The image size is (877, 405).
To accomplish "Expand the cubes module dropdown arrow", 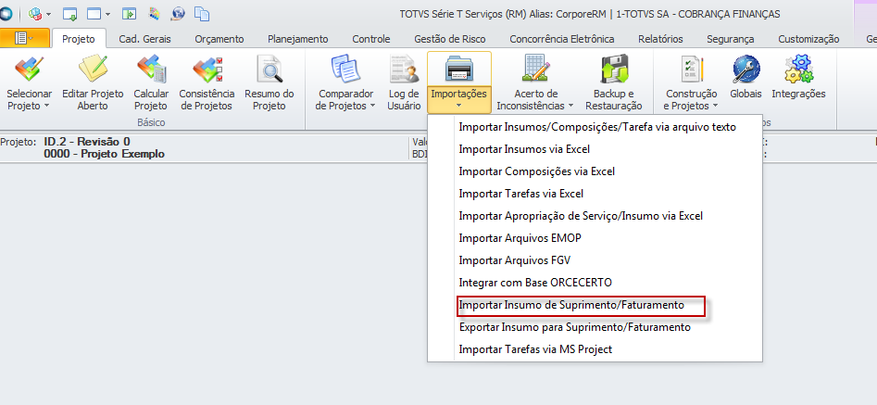I will [49, 14].
